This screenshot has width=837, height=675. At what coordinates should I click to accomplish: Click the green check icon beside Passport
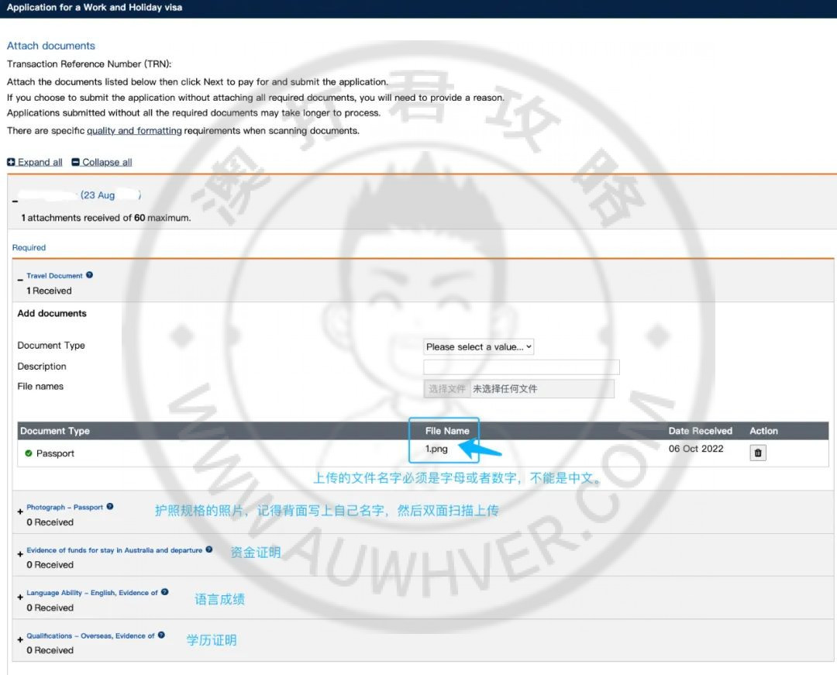pos(29,453)
